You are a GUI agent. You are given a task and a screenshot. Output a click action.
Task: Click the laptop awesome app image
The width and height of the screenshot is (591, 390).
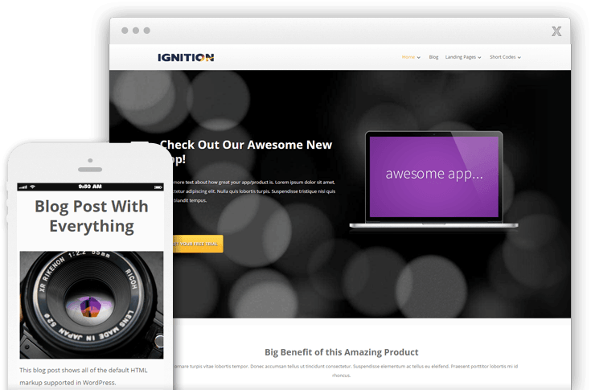(x=434, y=180)
